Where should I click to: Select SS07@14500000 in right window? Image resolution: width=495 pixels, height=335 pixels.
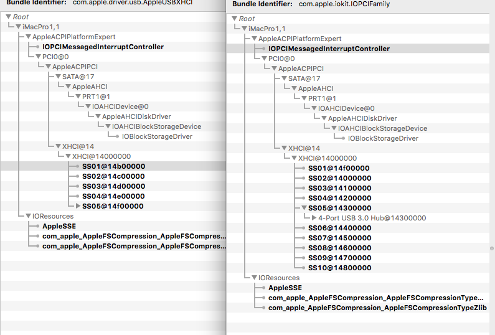[340, 238]
